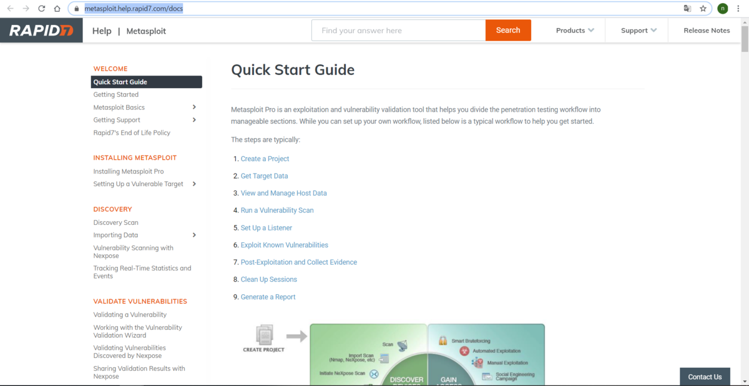
Task: Open the green profile avatar
Action: [x=722, y=9]
